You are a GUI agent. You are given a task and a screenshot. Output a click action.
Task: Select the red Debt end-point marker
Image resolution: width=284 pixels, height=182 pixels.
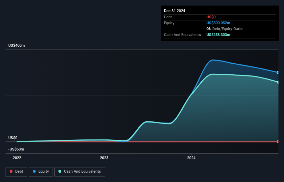(278, 142)
